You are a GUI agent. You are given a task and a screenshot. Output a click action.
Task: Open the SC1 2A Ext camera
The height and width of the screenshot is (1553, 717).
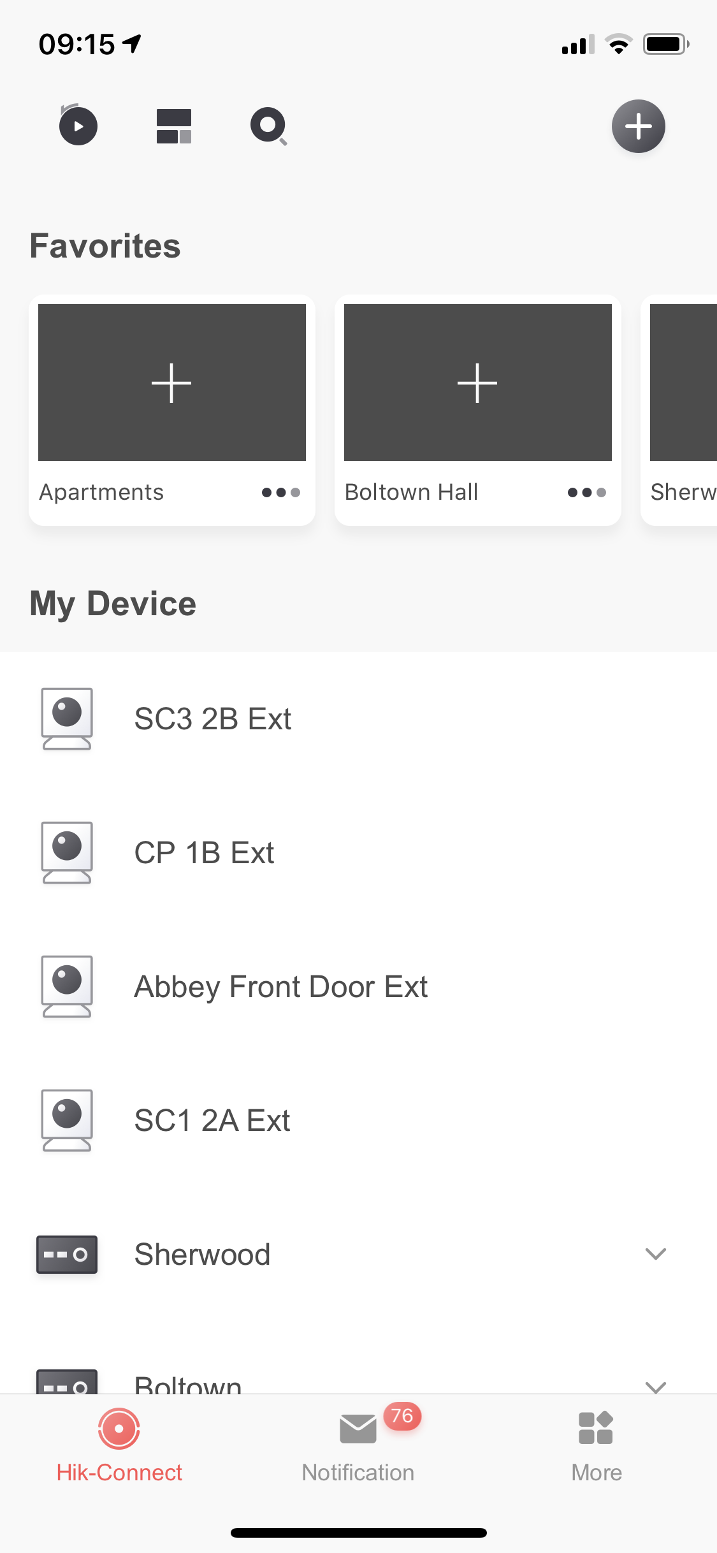[x=212, y=1120]
